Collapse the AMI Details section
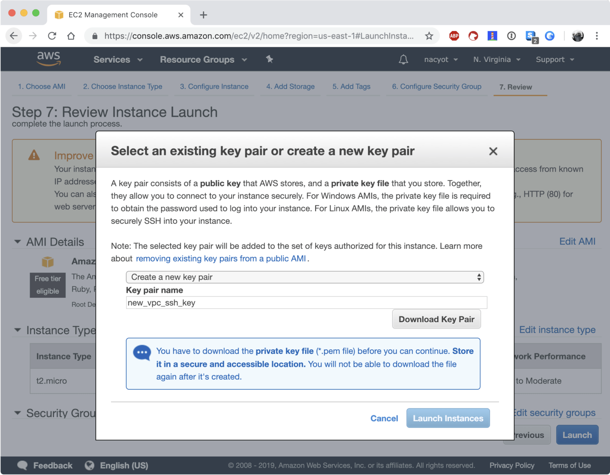The image size is (610, 475). pos(17,242)
